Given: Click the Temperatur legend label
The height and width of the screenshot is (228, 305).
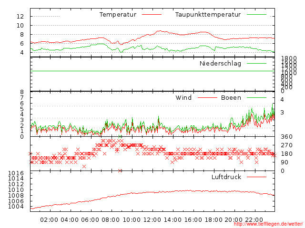Looking at the screenshot, I should click(118, 15).
